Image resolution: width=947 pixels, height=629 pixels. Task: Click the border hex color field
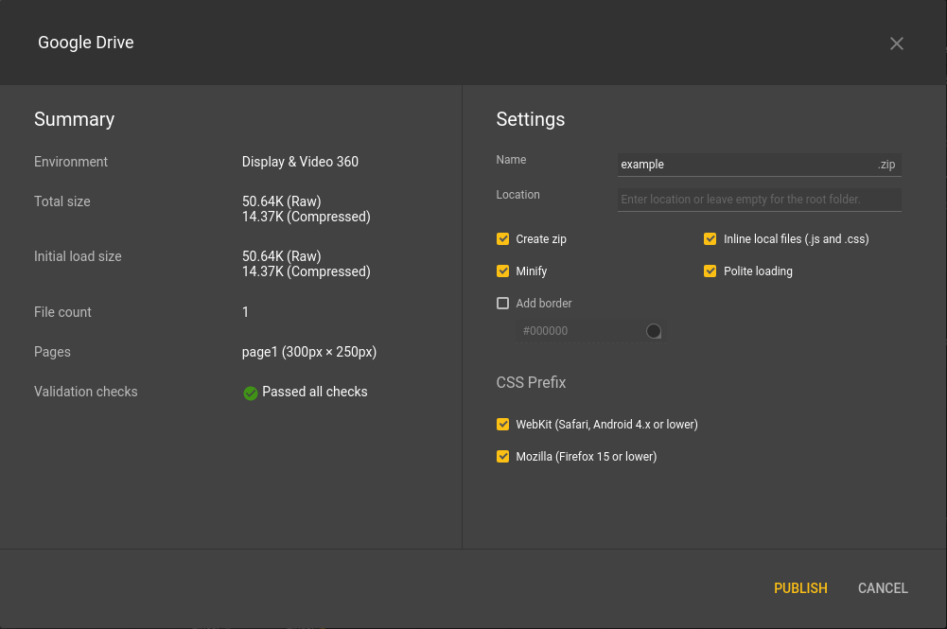579,331
